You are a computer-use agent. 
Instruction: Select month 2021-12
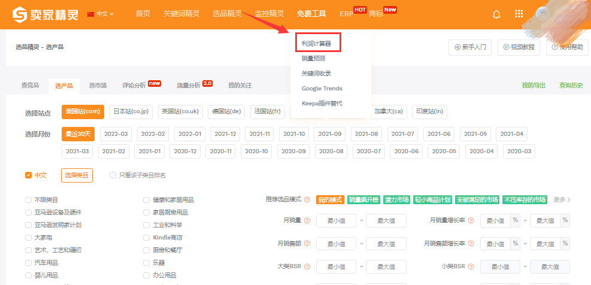(x=225, y=134)
